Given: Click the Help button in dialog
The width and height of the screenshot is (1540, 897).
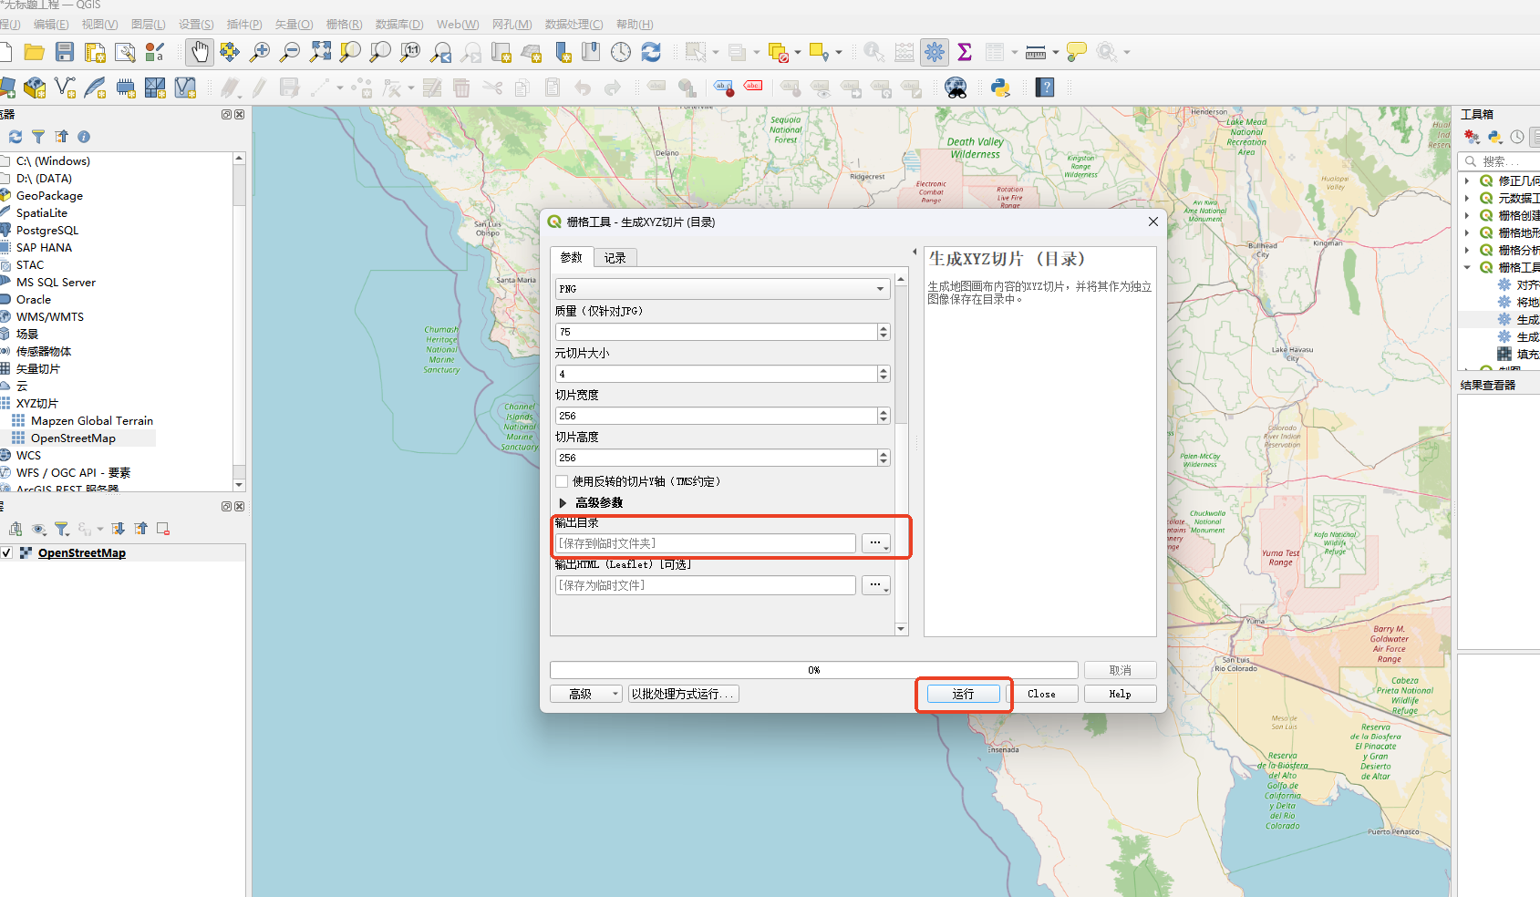Looking at the screenshot, I should point(1121,694).
